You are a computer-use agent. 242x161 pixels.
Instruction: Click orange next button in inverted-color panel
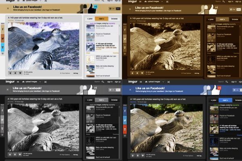101,19
